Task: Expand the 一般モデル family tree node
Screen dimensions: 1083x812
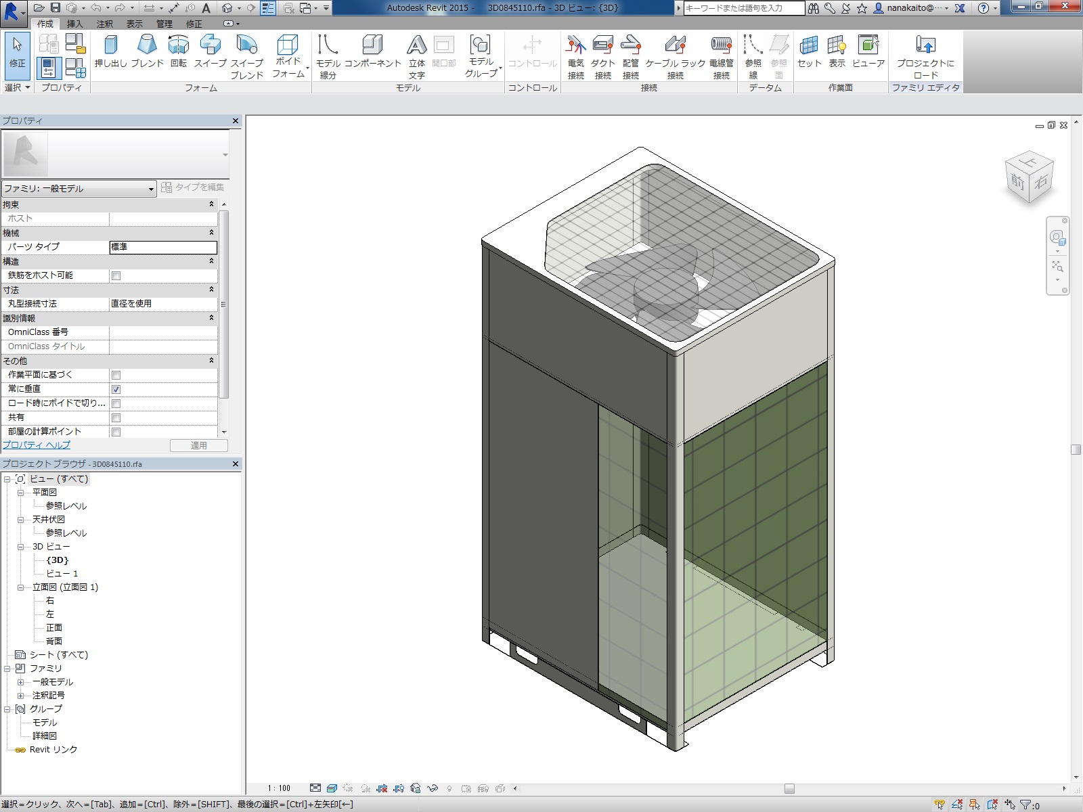Action: [20, 682]
